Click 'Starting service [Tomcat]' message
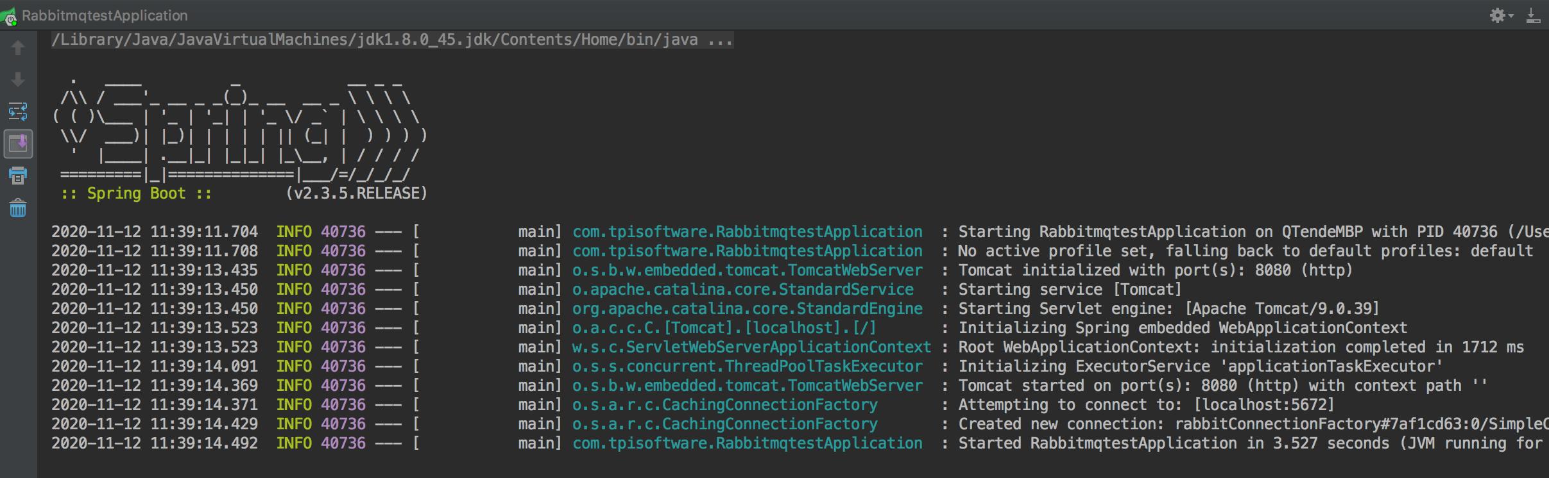 1070,290
